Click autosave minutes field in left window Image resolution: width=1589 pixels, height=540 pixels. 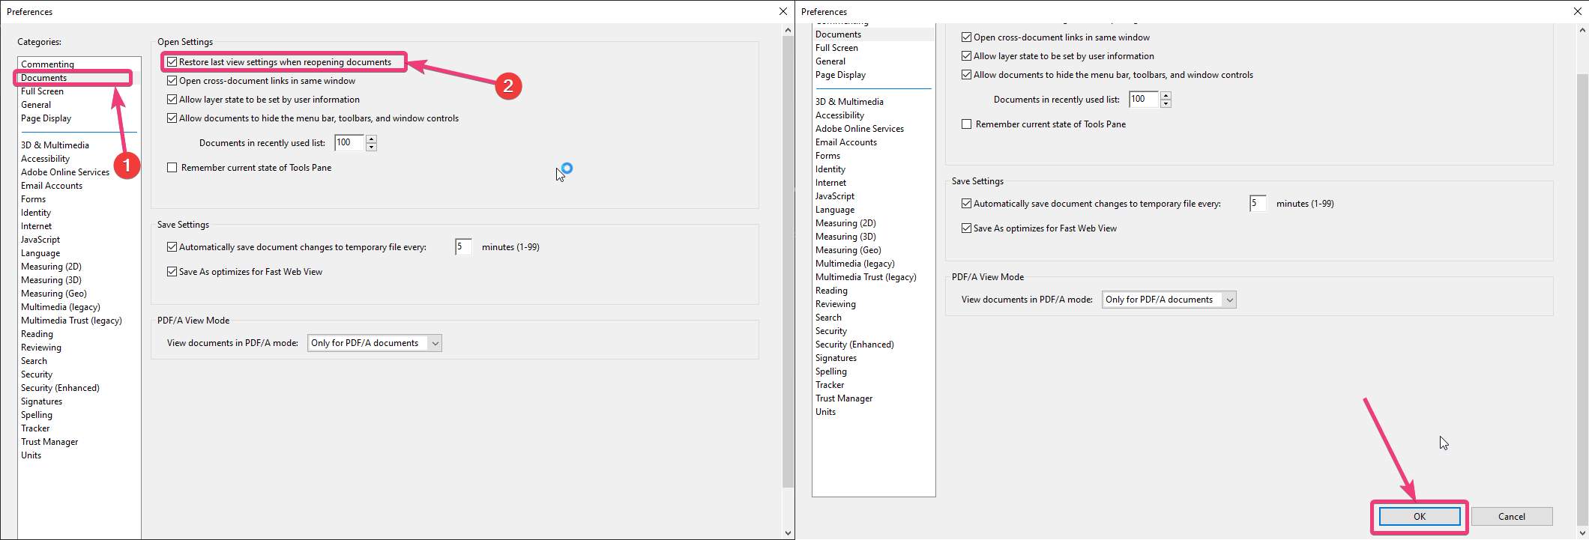[x=463, y=246]
